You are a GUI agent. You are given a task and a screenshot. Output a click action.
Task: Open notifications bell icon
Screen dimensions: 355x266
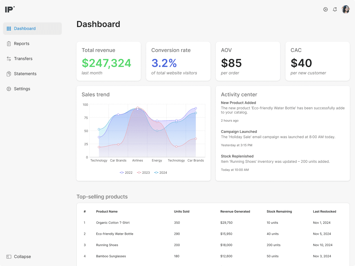tap(335, 9)
